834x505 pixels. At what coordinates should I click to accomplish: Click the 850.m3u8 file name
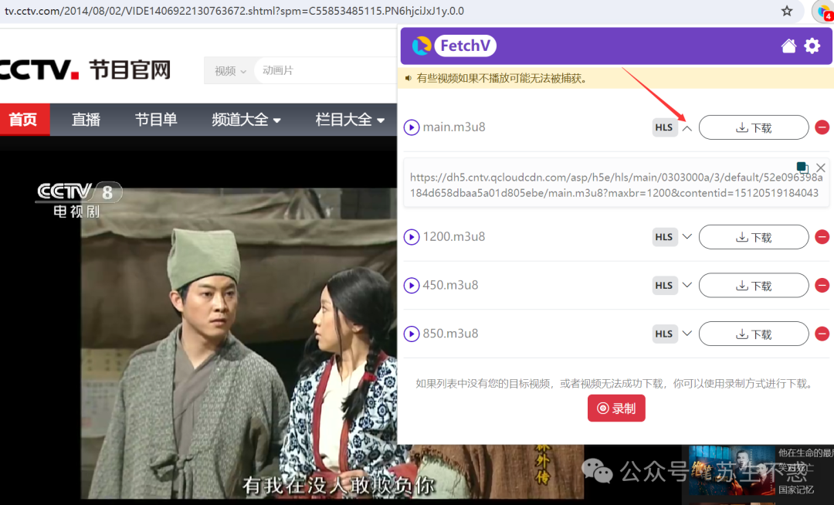click(450, 334)
